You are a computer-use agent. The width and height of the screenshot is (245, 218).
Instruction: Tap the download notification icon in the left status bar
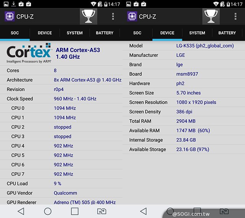pos(14,4)
